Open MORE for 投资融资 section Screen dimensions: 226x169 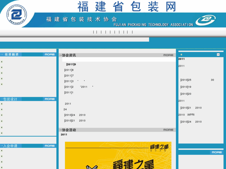pyautogui.click(x=49, y=54)
